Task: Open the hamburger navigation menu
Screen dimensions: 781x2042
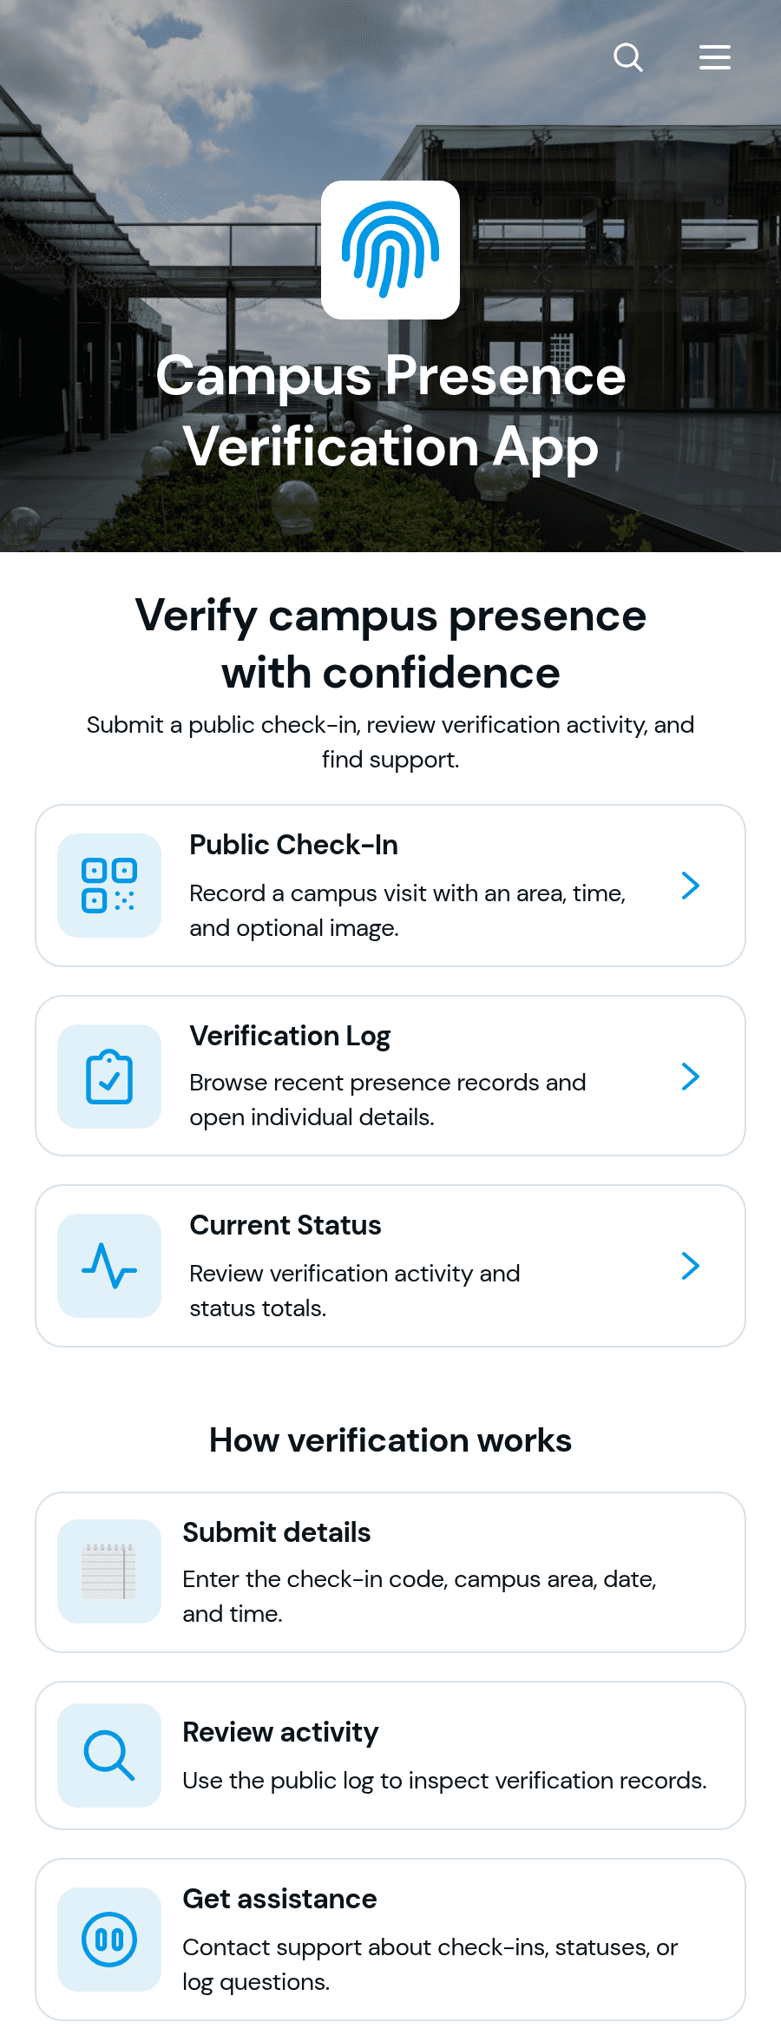Action: click(x=715, y=57)
